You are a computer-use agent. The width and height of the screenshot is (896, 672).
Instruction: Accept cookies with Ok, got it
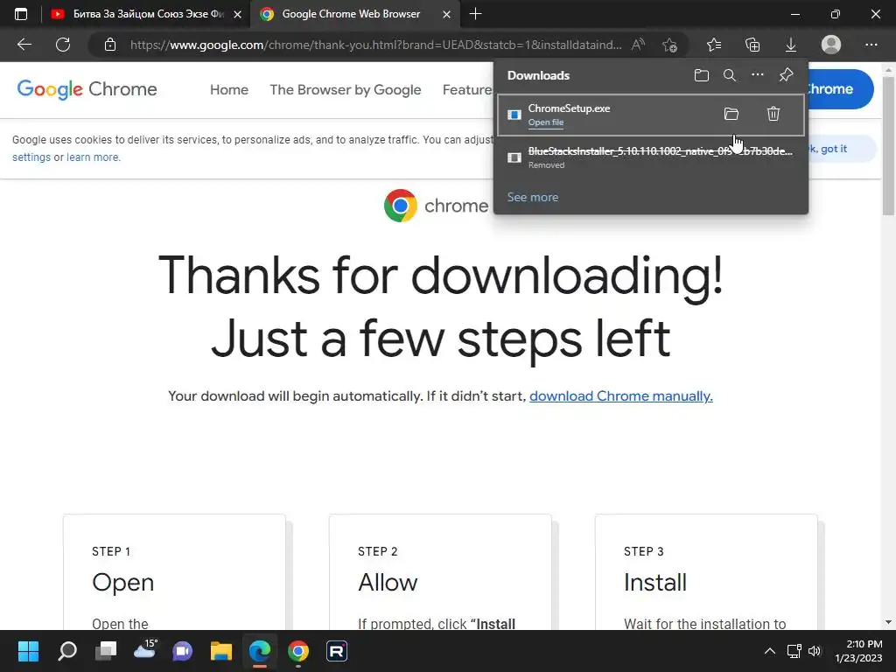841,149
